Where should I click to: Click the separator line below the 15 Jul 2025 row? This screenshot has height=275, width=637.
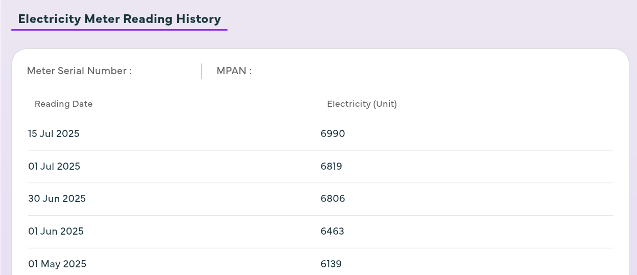click(x=320, y=150)
